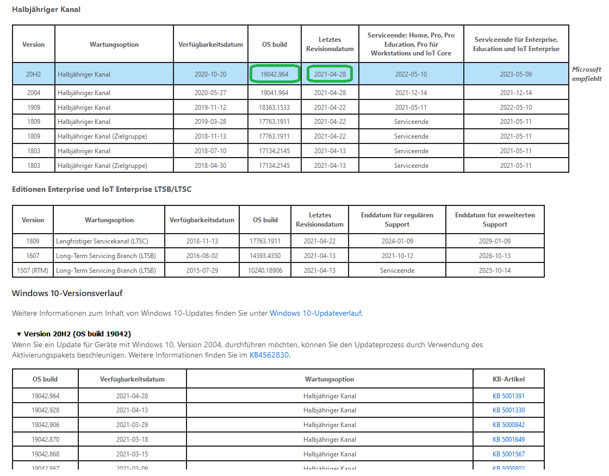Click OS build 19041.964

pyautogui.click(x=274, y=93)
